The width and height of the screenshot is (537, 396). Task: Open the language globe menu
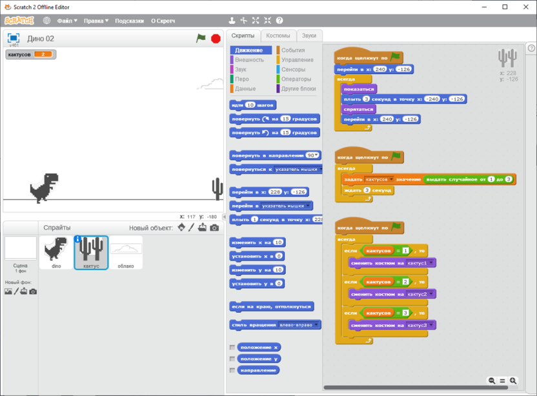(x=46, y=21)
